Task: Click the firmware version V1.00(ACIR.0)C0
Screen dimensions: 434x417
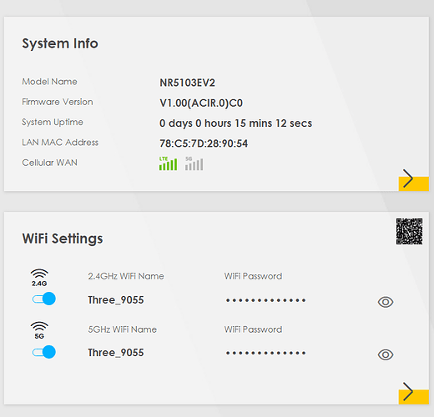Action: 201,103
